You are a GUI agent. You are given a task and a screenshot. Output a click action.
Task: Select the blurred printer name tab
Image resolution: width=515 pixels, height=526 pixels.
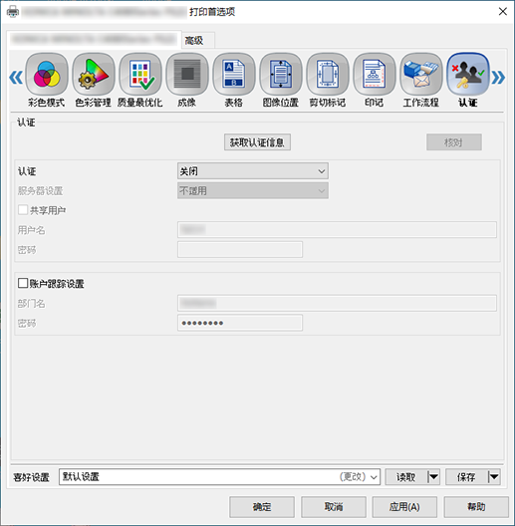(x=94, y=40)
